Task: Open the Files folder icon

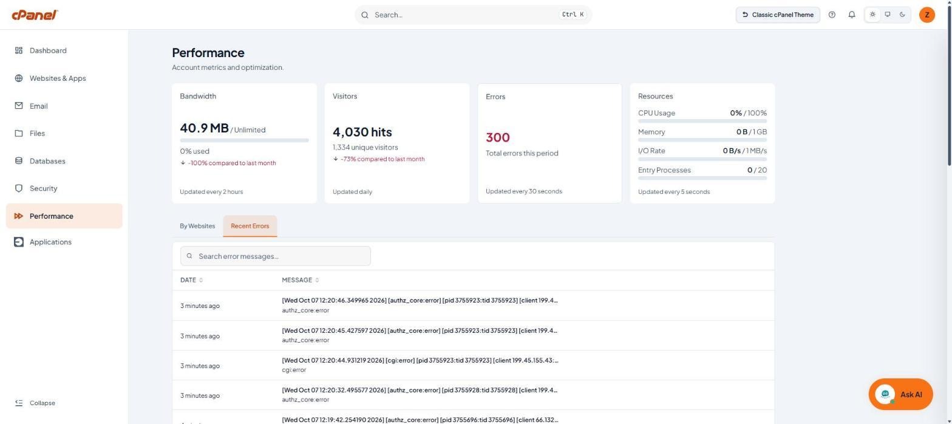Action: pos(19,133)
